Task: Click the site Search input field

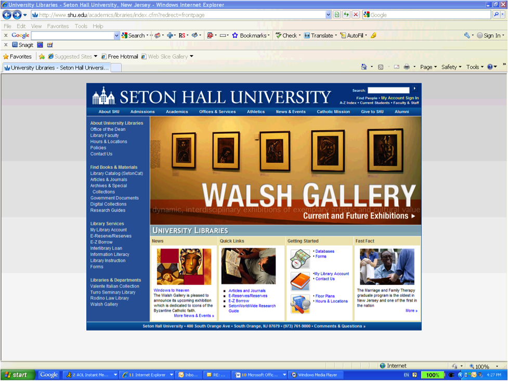Action: (388, 90)
